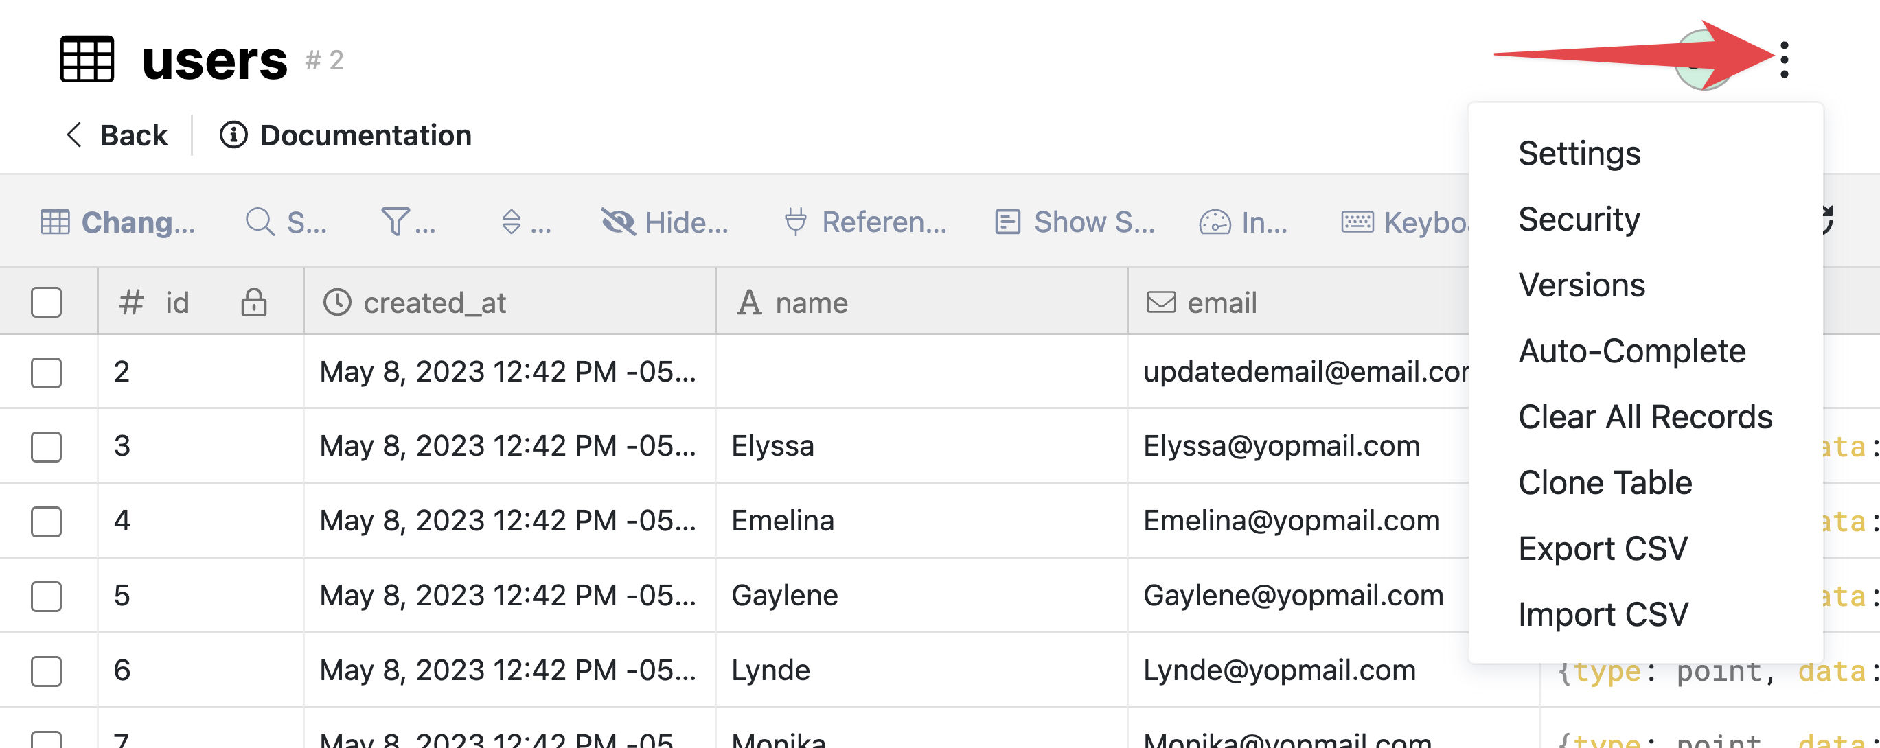
Task: Open Indexes gauge icon
Action: (x=1215, y=222)
